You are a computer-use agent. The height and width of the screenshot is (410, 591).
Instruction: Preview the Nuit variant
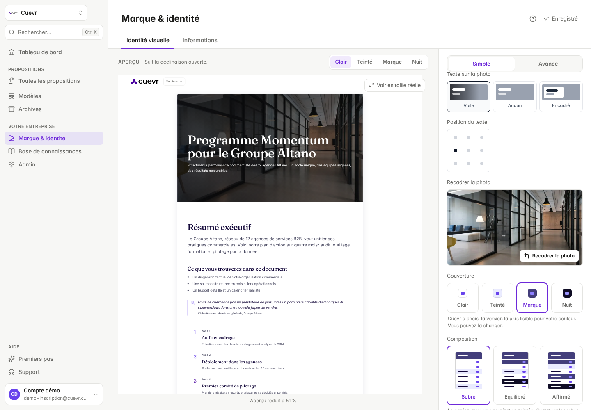[x=417, y=62]
